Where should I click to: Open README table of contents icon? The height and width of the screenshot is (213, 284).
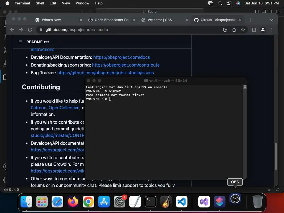click(x=20, y=42)
